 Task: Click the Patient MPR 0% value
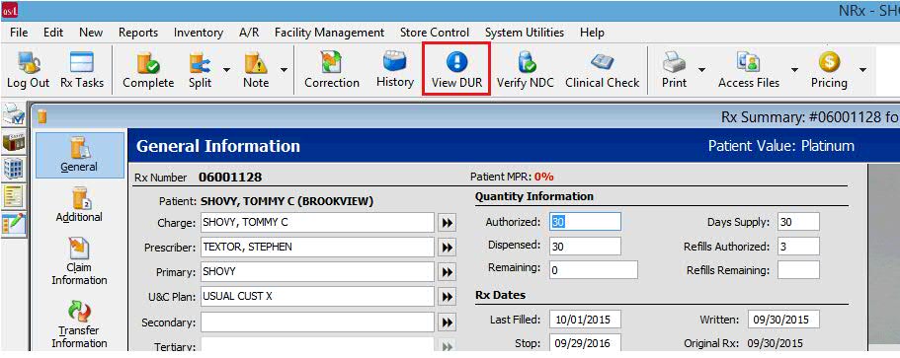click(x=544, y=177)
